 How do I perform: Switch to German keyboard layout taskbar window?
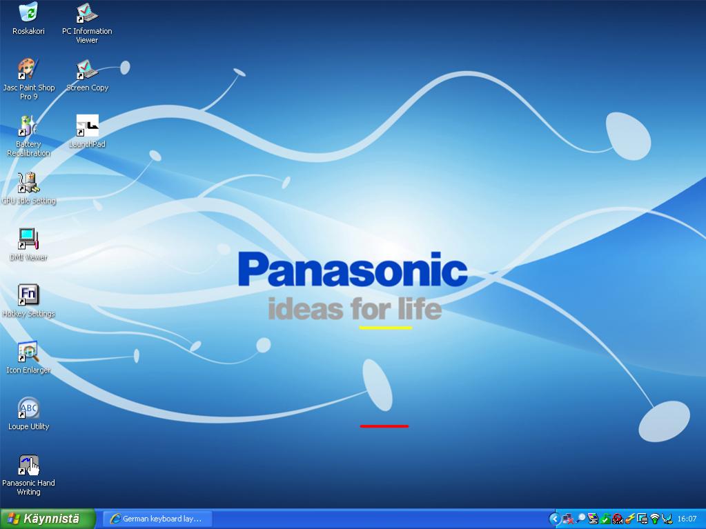coord(157,519)
